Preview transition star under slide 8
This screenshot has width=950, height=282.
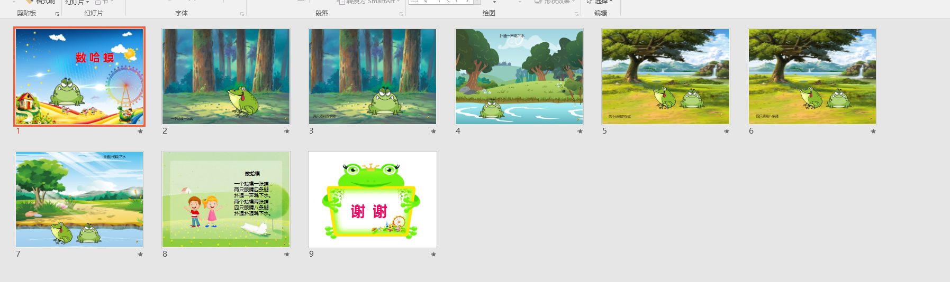(x=287, y=254)
